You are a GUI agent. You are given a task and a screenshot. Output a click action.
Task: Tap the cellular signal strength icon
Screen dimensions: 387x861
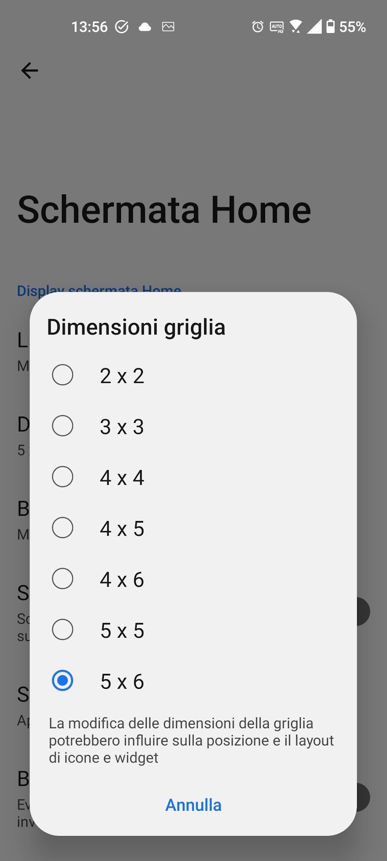[315, 26]
